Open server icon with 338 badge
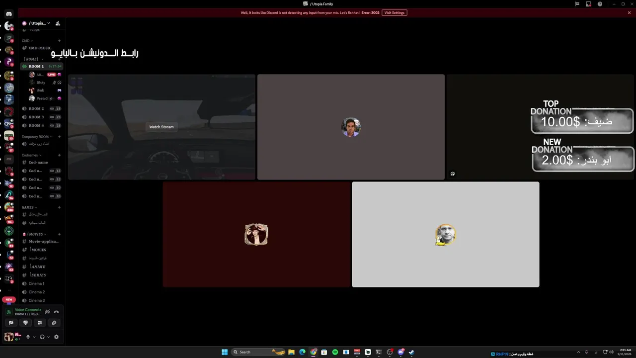636x358 pixels. coord(9,206)
